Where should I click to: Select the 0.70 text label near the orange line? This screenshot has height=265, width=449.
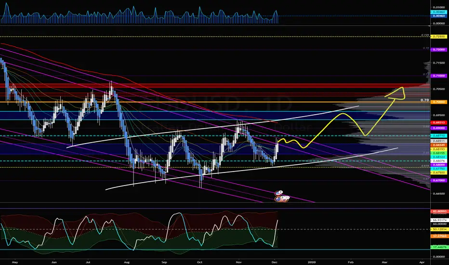coord(424,100)
